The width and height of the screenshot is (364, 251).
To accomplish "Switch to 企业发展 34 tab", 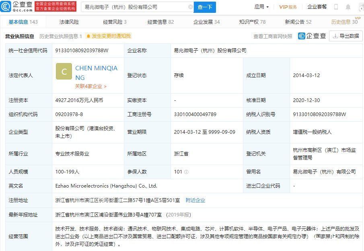I will coord(206,22).
